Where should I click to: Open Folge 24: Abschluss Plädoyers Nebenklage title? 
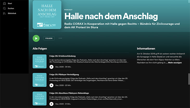pyautogui.click(x=69, y=93)
